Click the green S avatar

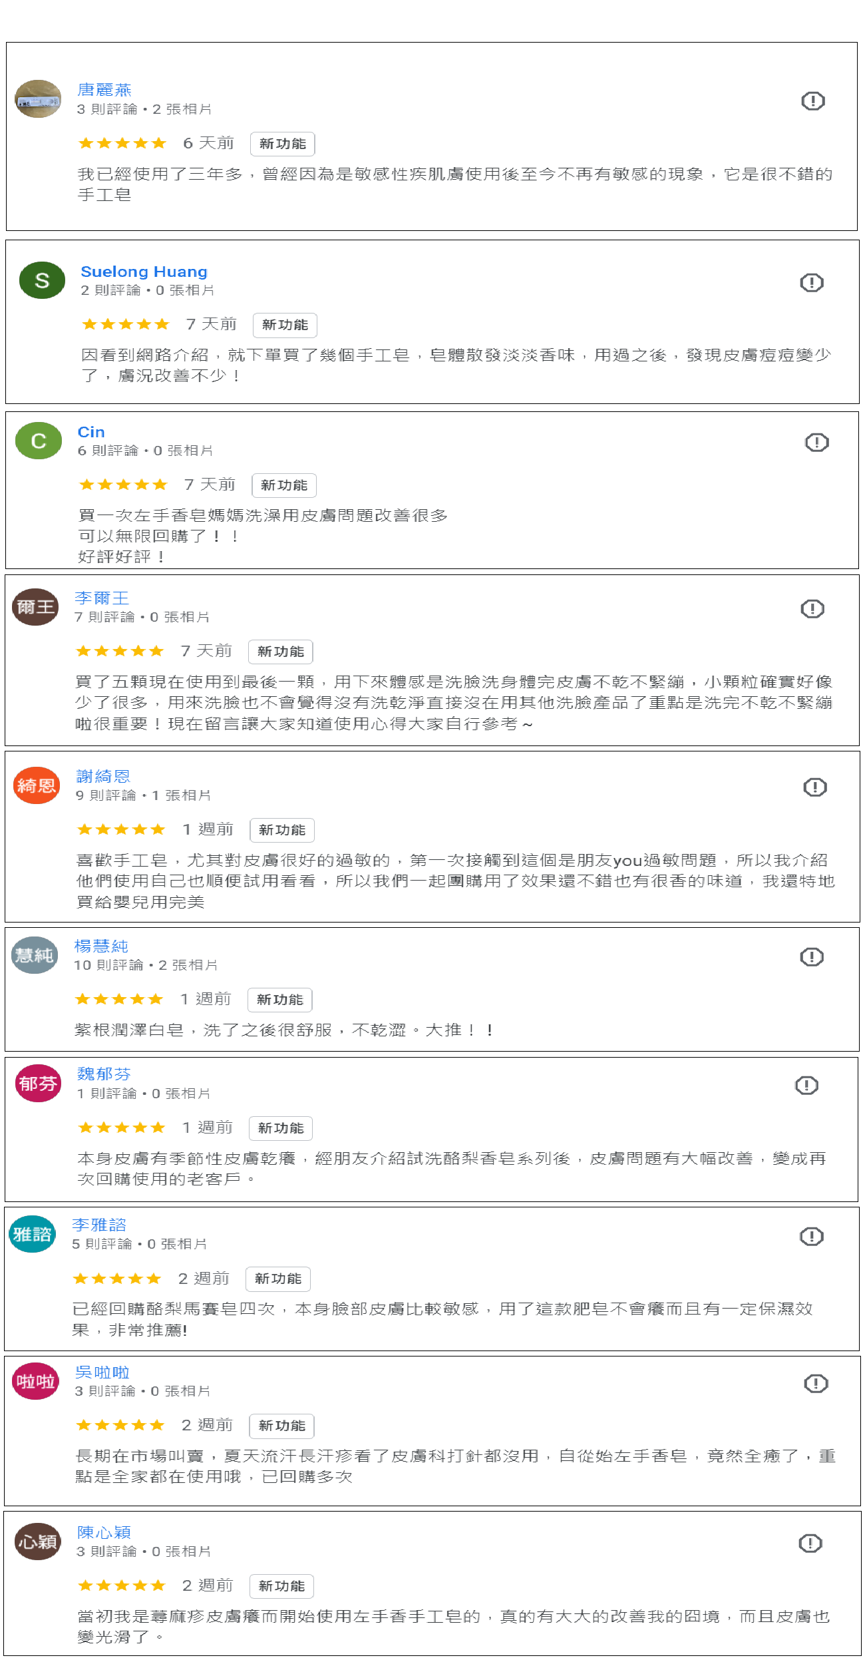[42, 280]
